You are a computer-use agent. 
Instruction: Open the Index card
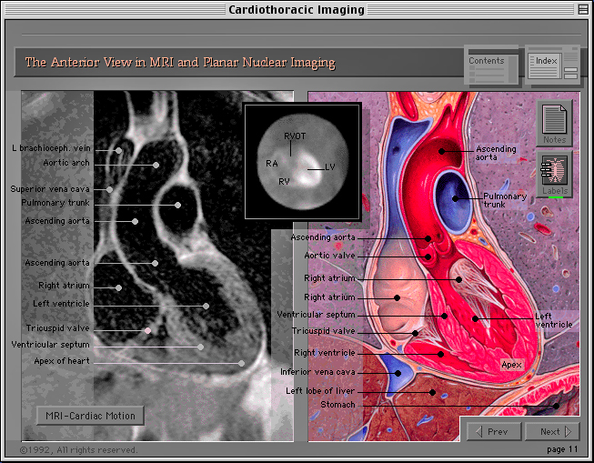pyautogui.click(x=550, y=63)
